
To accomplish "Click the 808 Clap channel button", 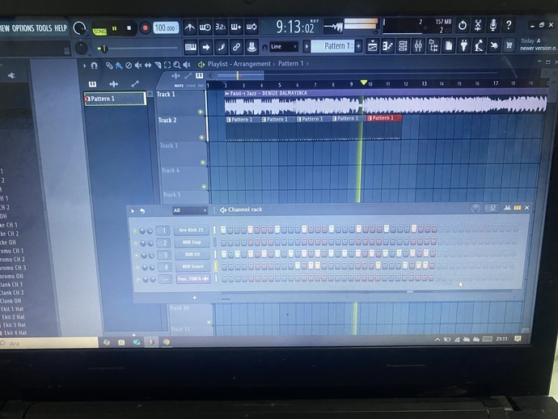I will tap(192, 242).
